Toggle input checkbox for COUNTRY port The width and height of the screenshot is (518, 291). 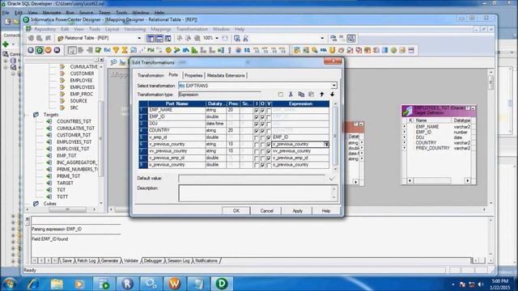click(x=257, y=131)
